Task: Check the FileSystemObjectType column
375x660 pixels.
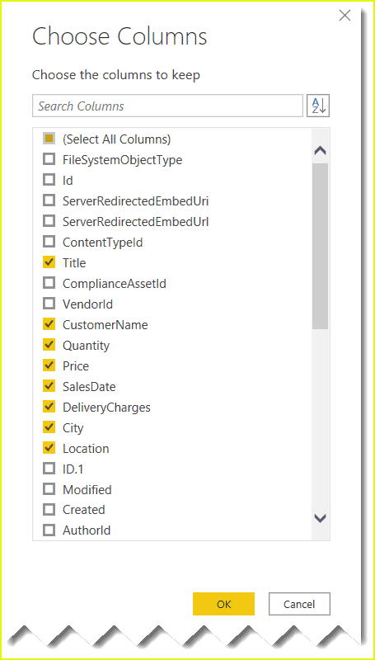Action: point(49,159)
